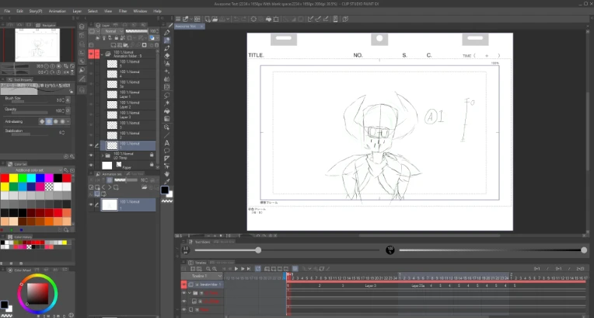
Task: Open the Timeline 1 selection dropdown
Action: [x=202, y=276]
